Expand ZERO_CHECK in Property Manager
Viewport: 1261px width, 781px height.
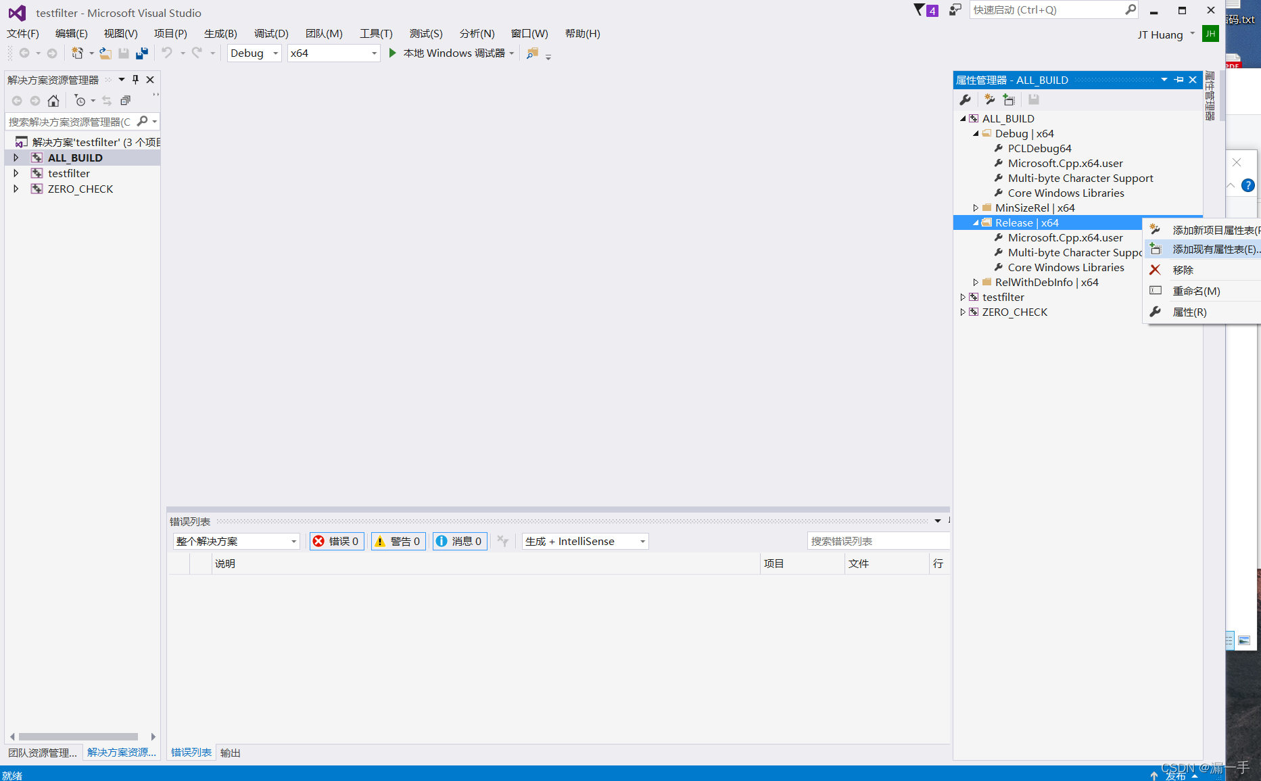(x=963, y=312)
